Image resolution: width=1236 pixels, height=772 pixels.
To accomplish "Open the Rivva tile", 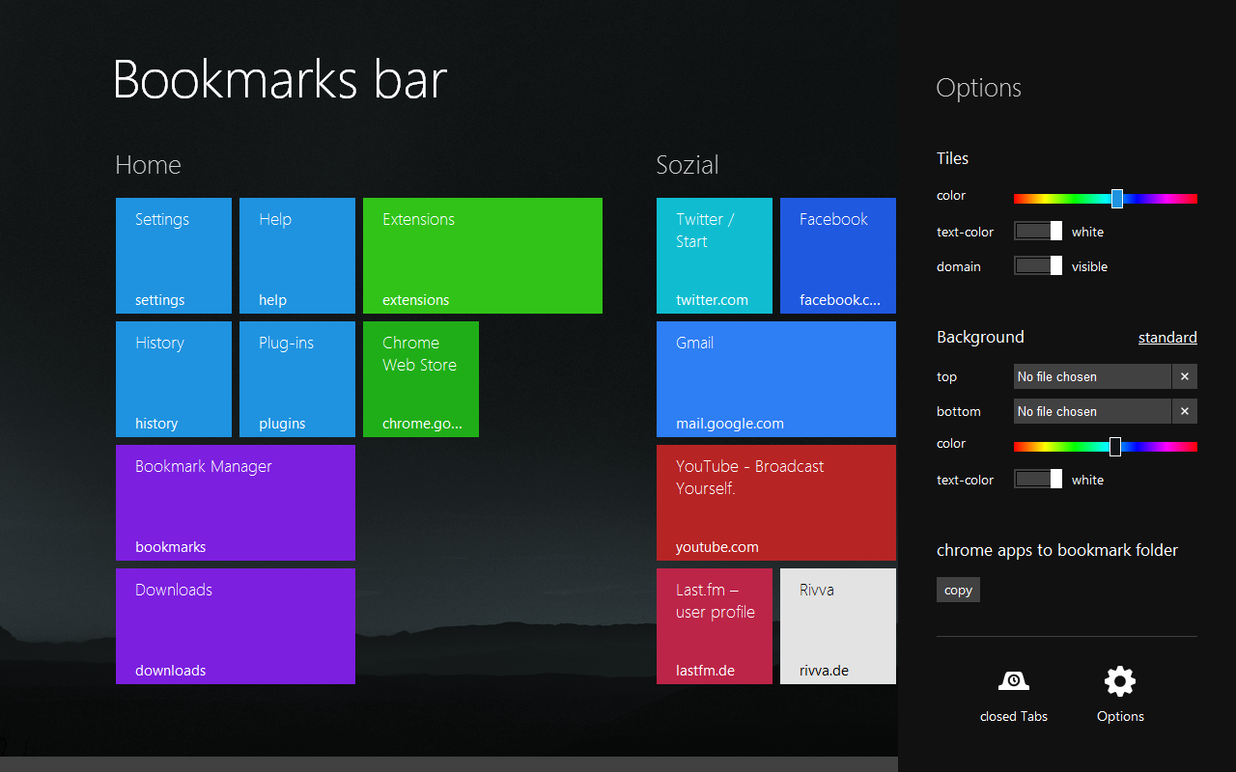I will coord(838,626).
